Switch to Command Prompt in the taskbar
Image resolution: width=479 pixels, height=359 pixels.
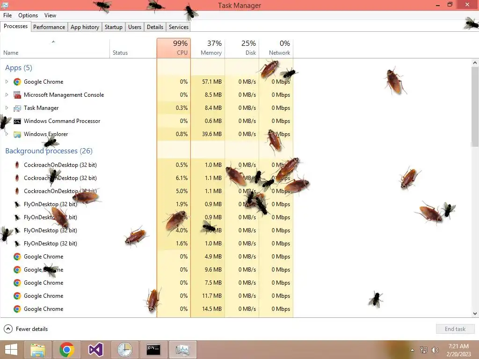[153, 350]
